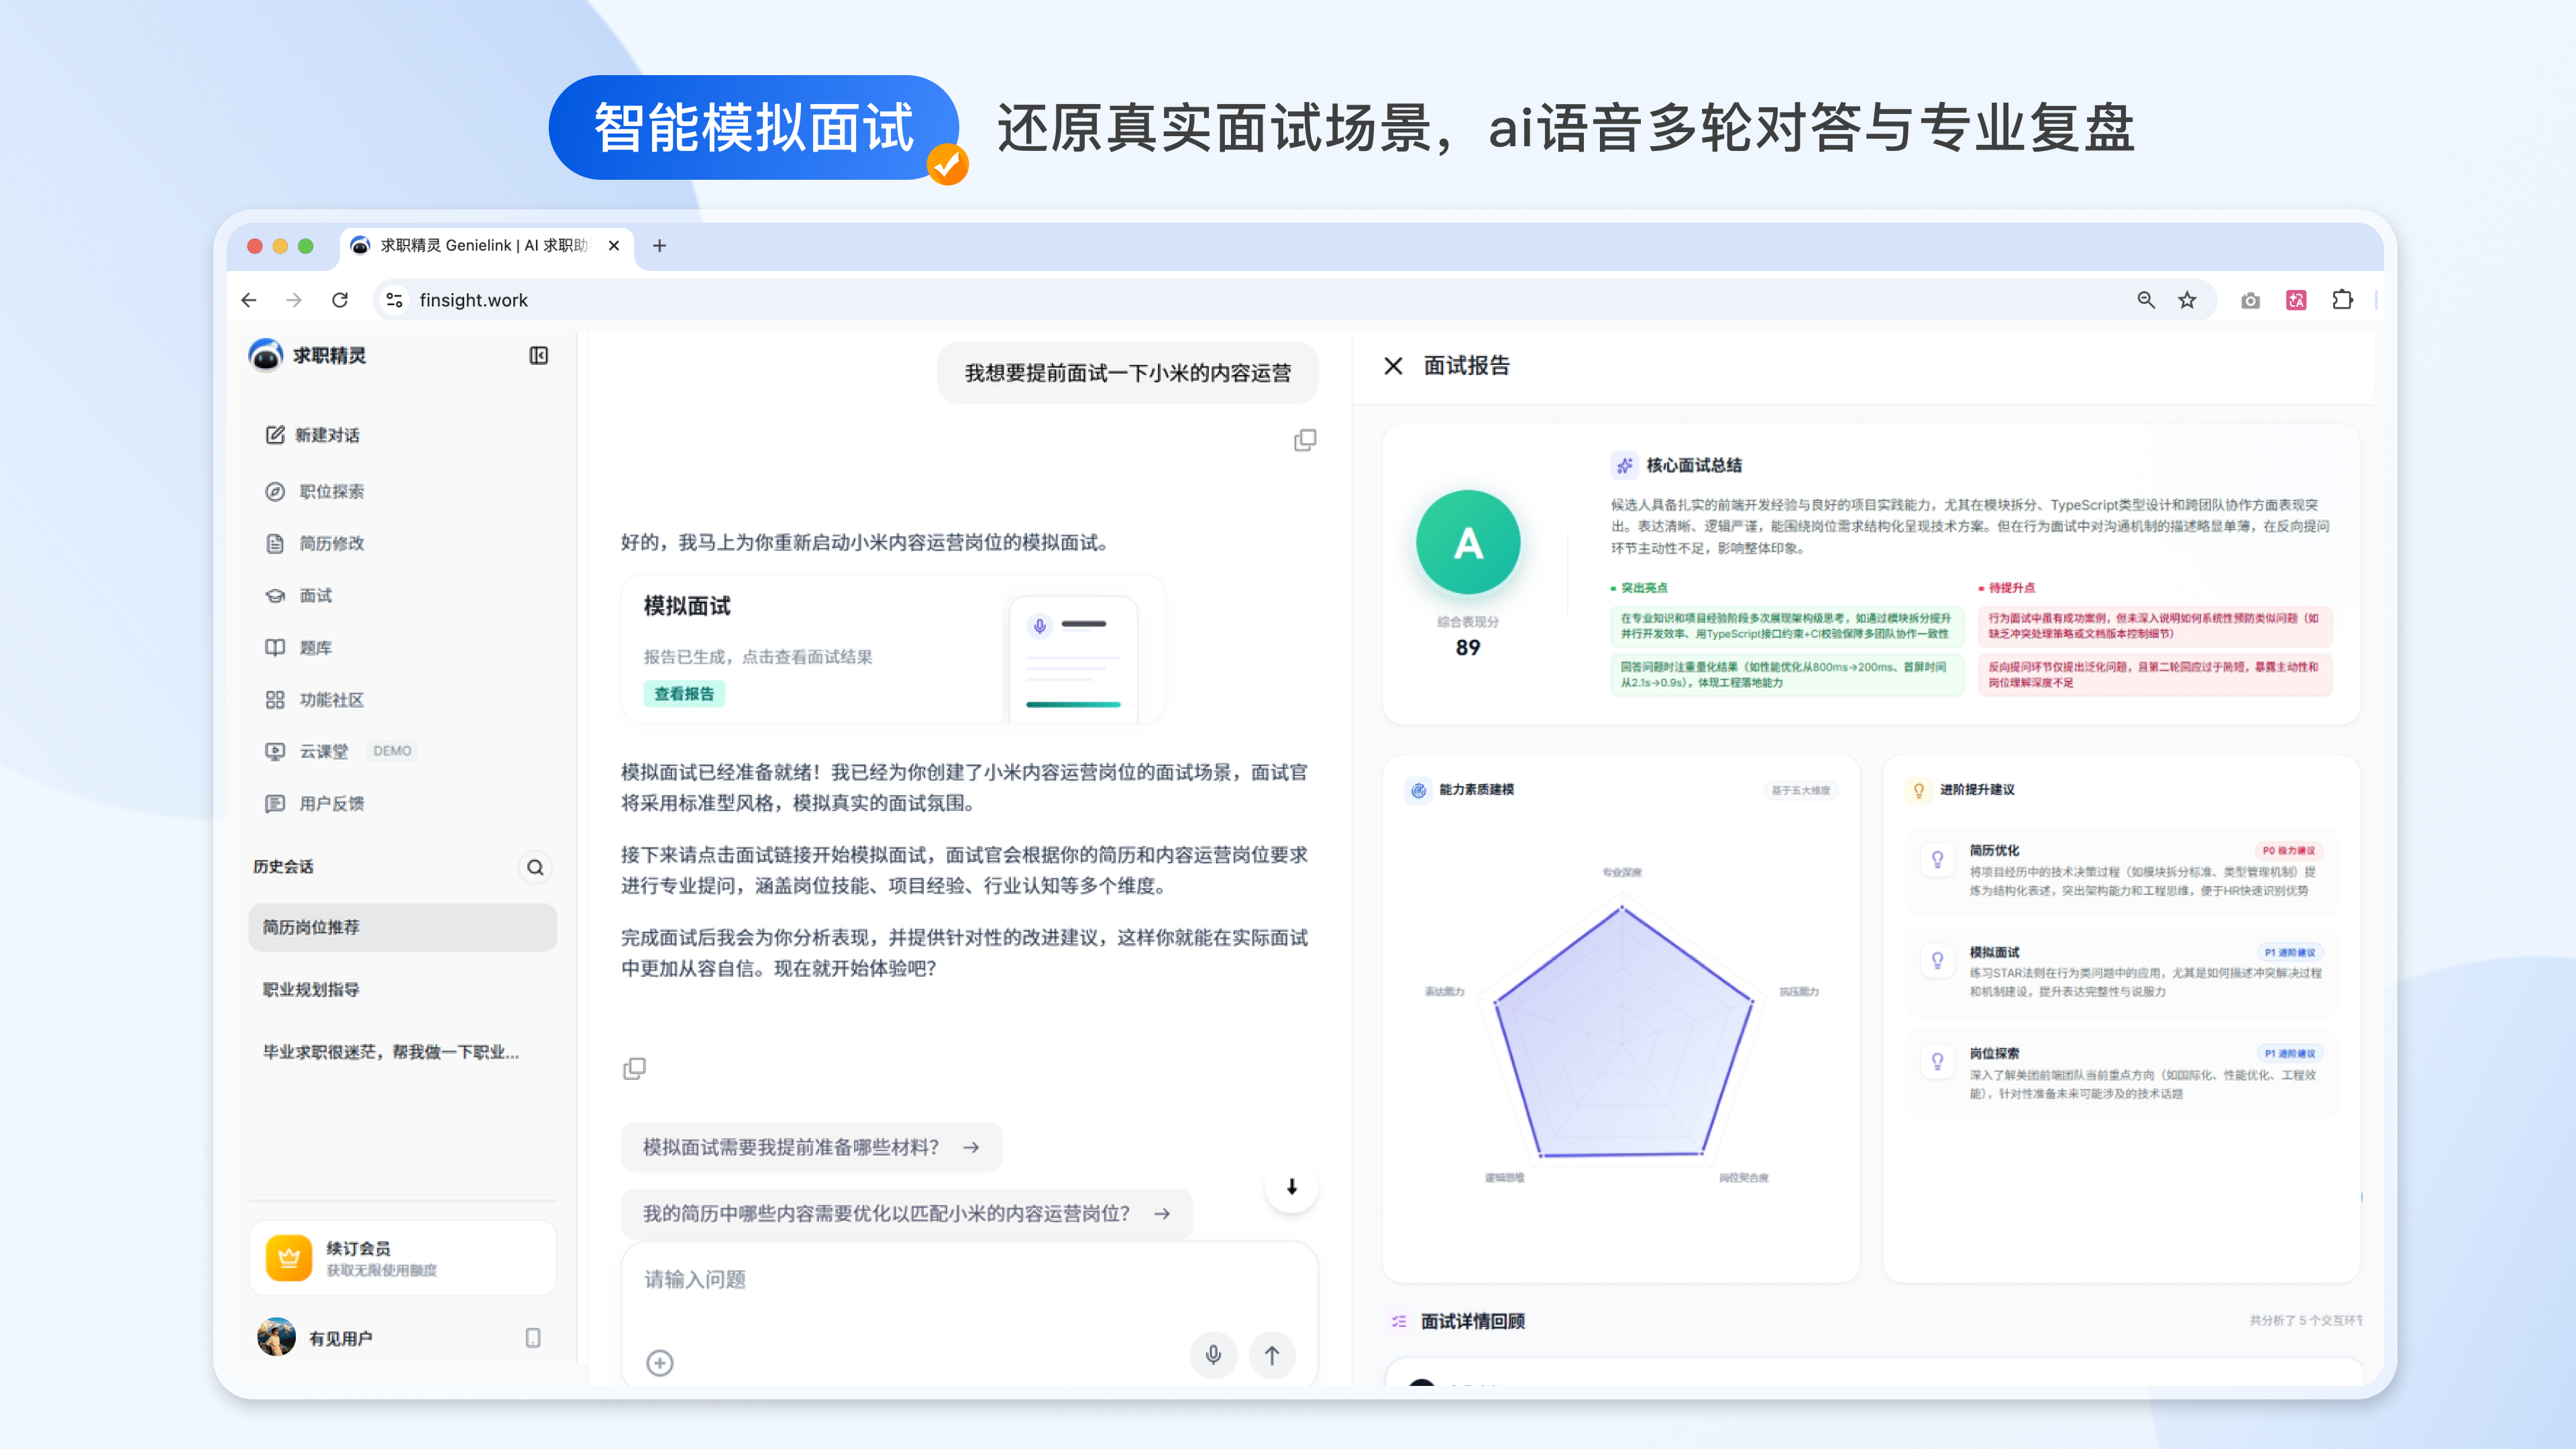Click the 查看报告 button
This screenshot has width=2576, height=1449.
click(x=684, y=693)
